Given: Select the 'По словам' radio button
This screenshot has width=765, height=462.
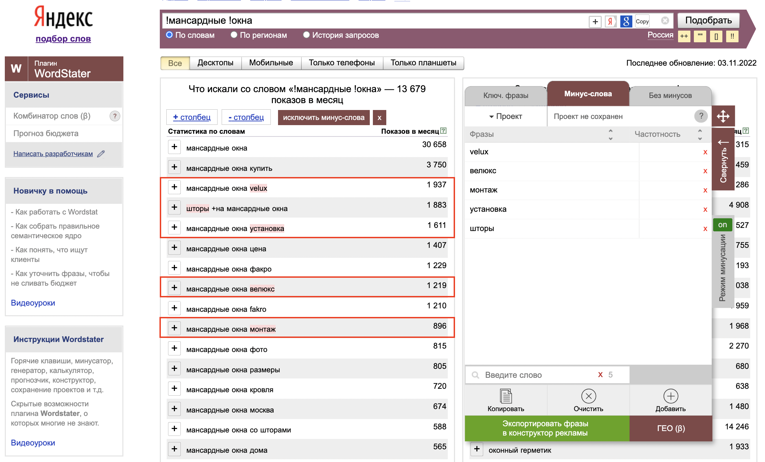Looking at the screenshot, I should coord(169,35).
